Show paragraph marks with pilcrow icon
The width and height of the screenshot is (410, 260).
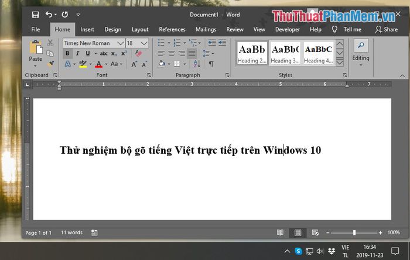tap(211, 64)
